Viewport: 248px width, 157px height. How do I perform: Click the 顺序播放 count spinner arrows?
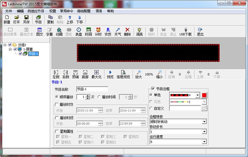point(88,97)
